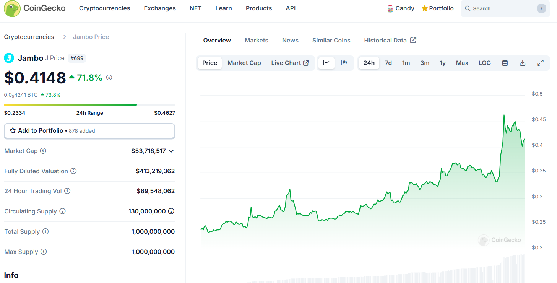Open Live Chart in new window

[x=290, y=63]
